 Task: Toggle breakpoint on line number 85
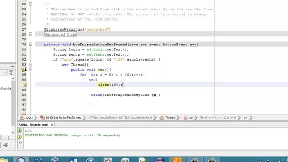point(24,75)
